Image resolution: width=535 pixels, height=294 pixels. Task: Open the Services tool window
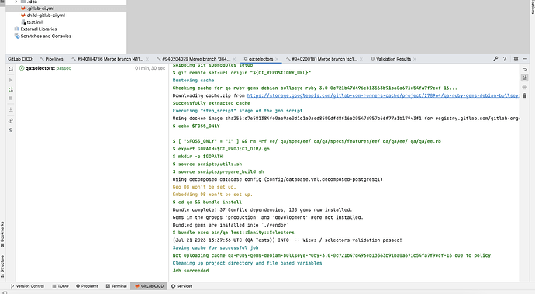click(x=182, y=286)
